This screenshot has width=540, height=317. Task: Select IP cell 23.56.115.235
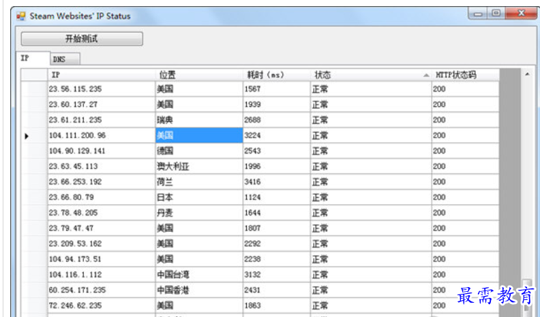click(101, 89)
